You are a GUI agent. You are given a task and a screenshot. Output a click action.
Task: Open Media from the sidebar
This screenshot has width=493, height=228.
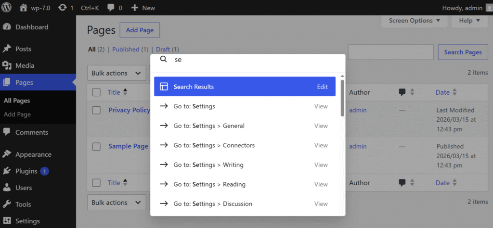pyautogui.click(x=25, y=65)
